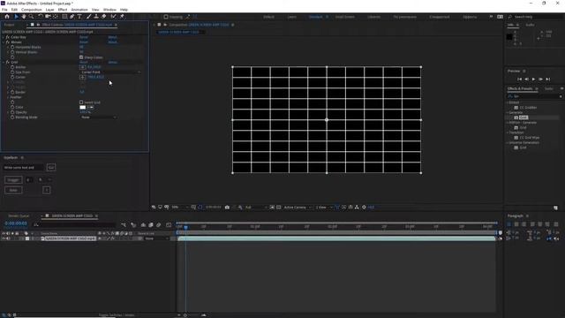Select the Hand tool
Screen dimensions: 565x318
[x=24, y=17]
